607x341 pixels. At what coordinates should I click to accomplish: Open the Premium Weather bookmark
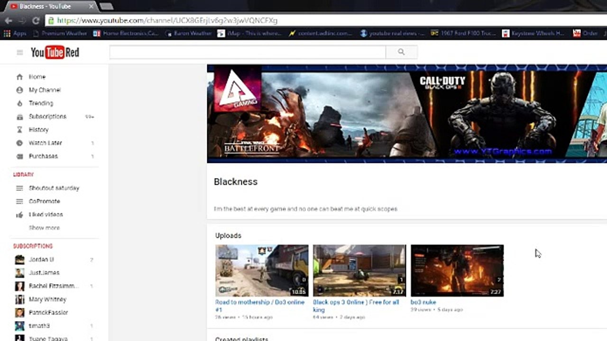[x=60, y=33]
